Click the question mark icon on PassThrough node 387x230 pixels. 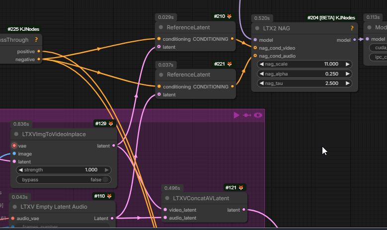[x=36, y=39]
